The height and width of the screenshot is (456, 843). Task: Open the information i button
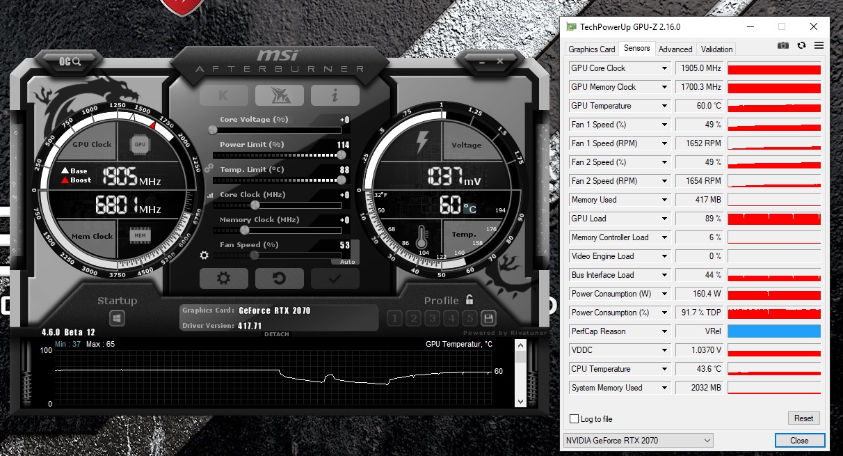pyautogui.click(x=335, y=95)
